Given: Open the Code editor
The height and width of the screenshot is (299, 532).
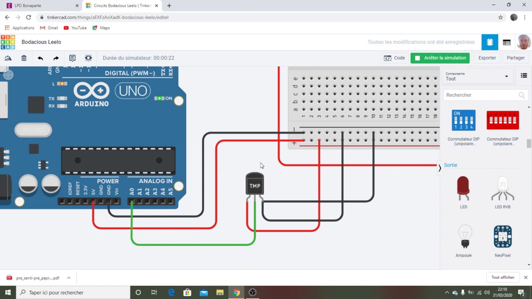Looking at the screenshot, I should [x=394, y=58].
